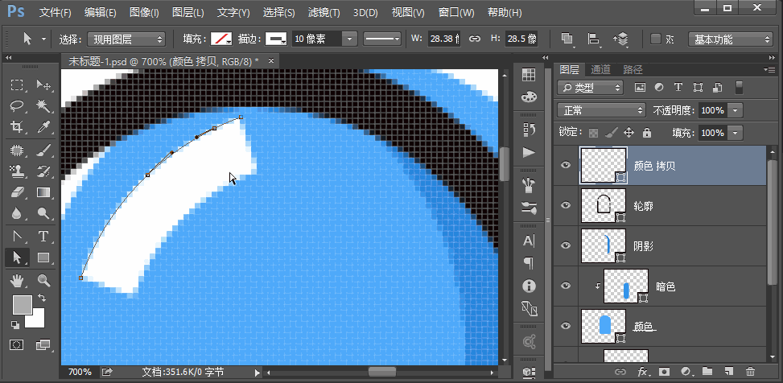This screenshot has width=783, height=383.
Task: Select the Eraser tool
Action: tap(17, 192)
